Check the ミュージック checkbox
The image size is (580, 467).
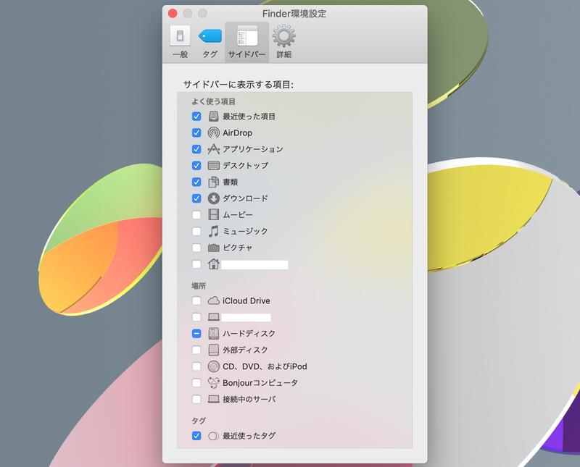point(196,231)
